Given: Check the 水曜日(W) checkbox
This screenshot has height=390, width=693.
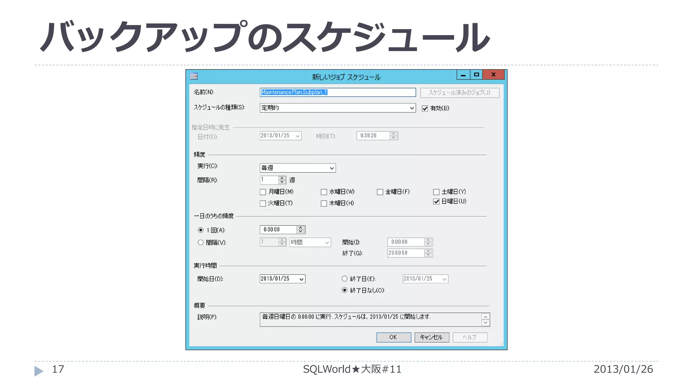Looking at the screenshot, I should click(324, 192).
